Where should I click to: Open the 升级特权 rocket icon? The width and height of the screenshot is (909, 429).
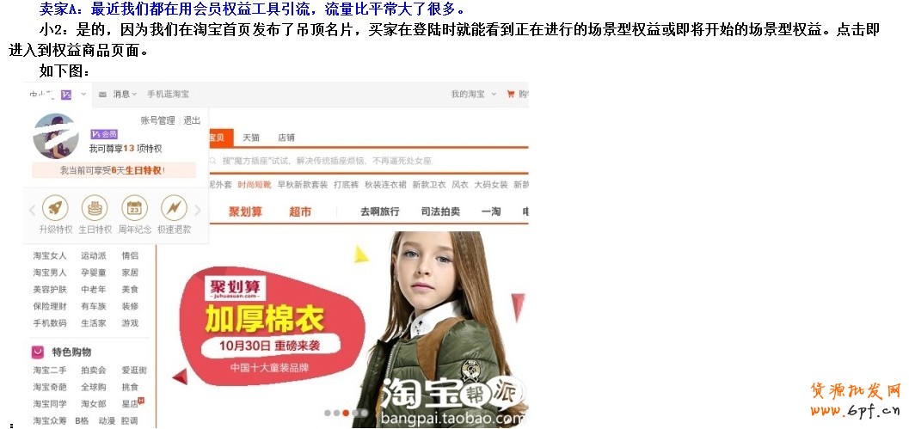click(55, 207)
